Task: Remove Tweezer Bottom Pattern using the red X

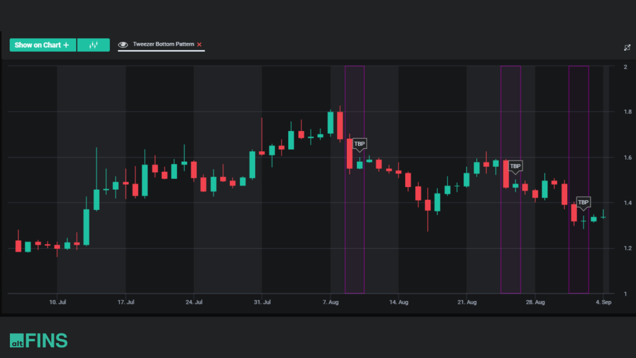Action: [x=199, y=44]
